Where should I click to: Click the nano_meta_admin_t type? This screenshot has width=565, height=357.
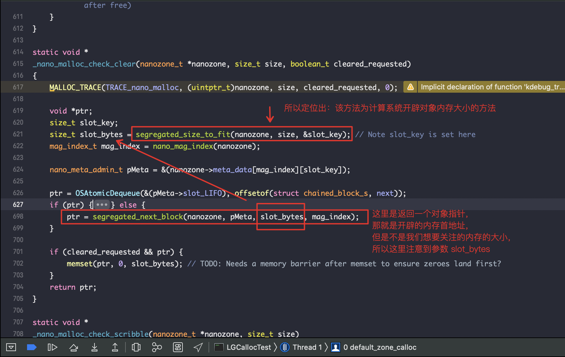tap(86, 170)
